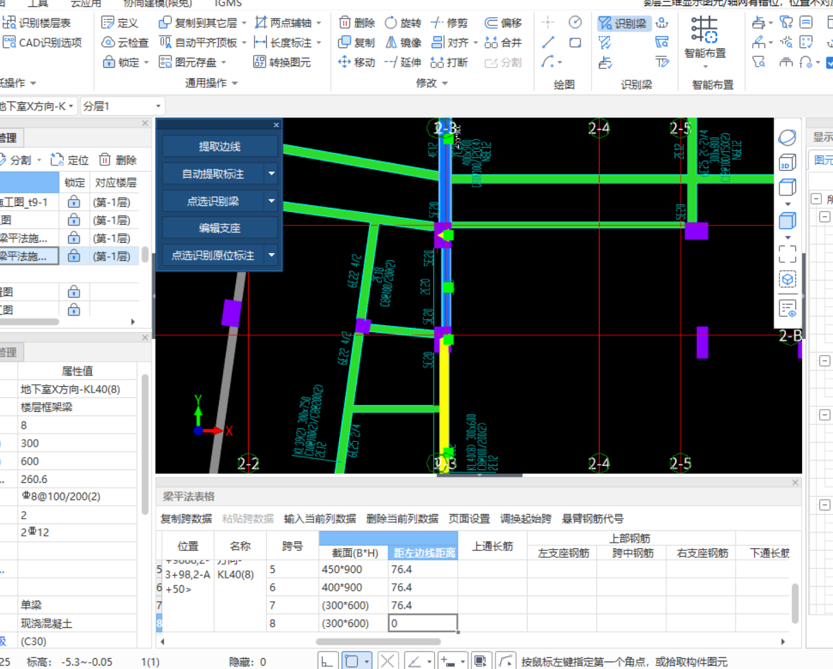Toggle lock on the highlighted 梁平法施 row

[73, 257]
